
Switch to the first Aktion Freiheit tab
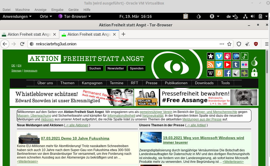(x=29, y=34)
